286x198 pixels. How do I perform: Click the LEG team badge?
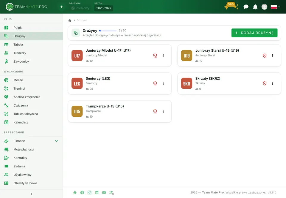coord(77,83)
